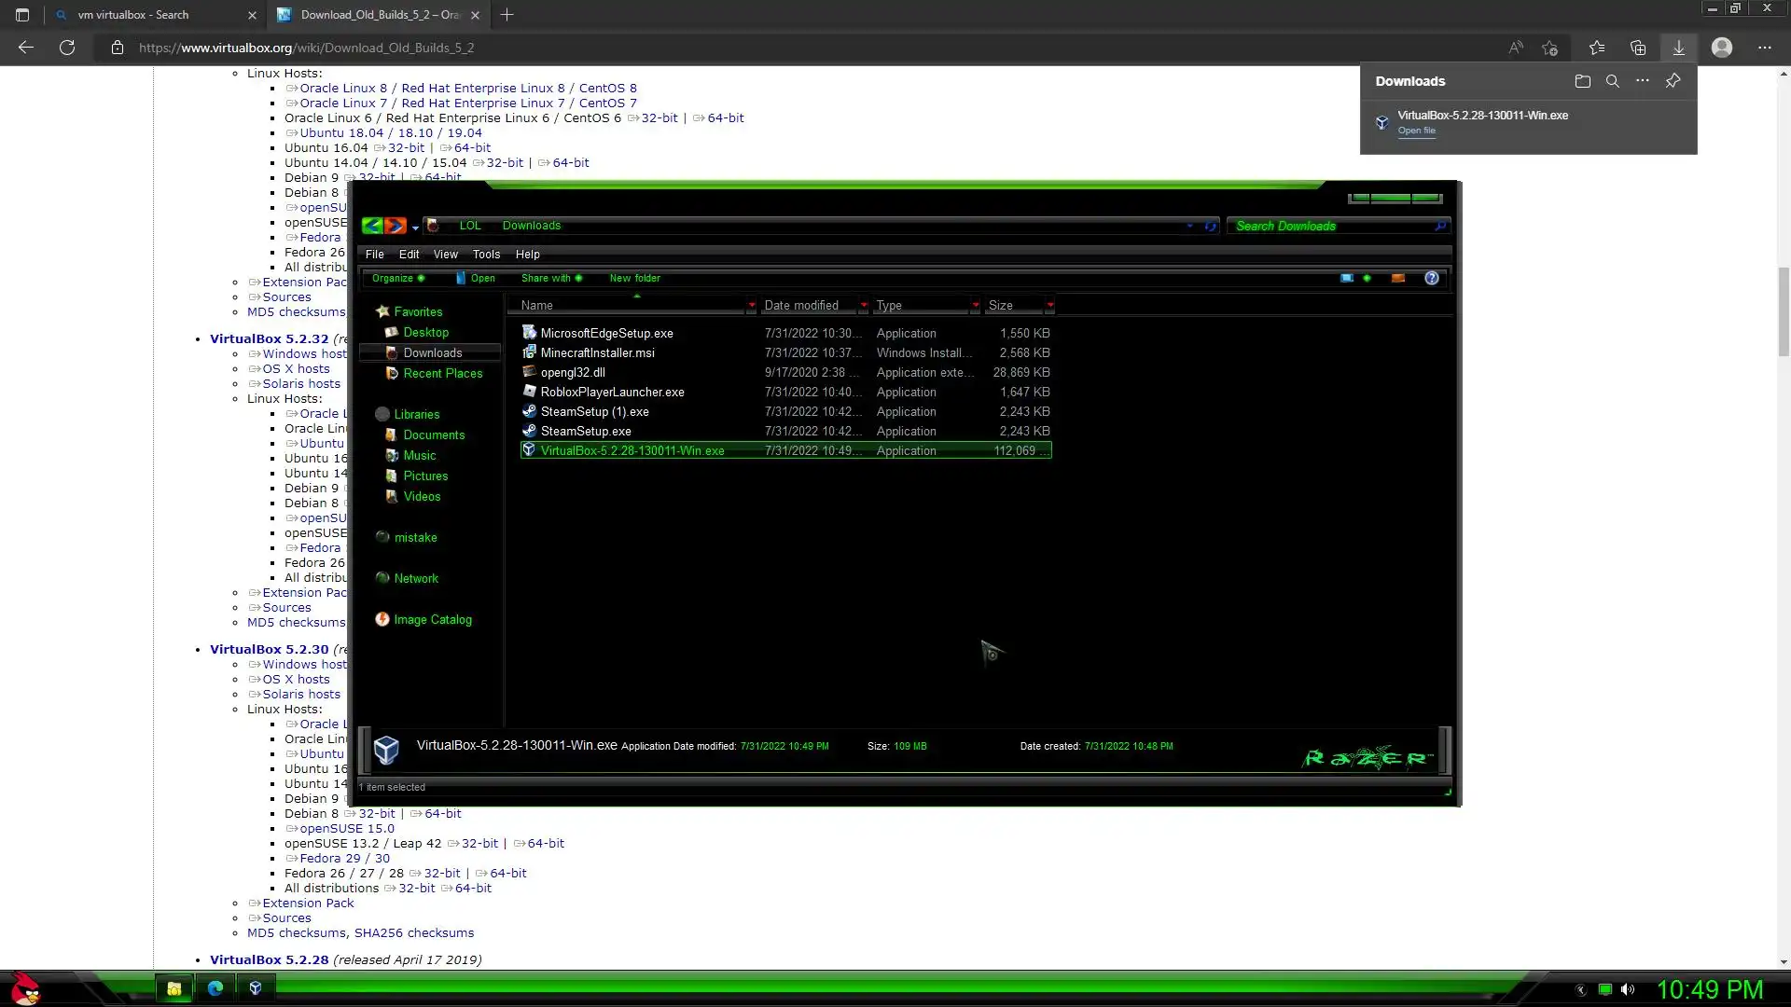Image resolution: width=1791 pixels, height=1007 pixels.
Task: Open the Tools menu
Action: [x=486, y=255]
